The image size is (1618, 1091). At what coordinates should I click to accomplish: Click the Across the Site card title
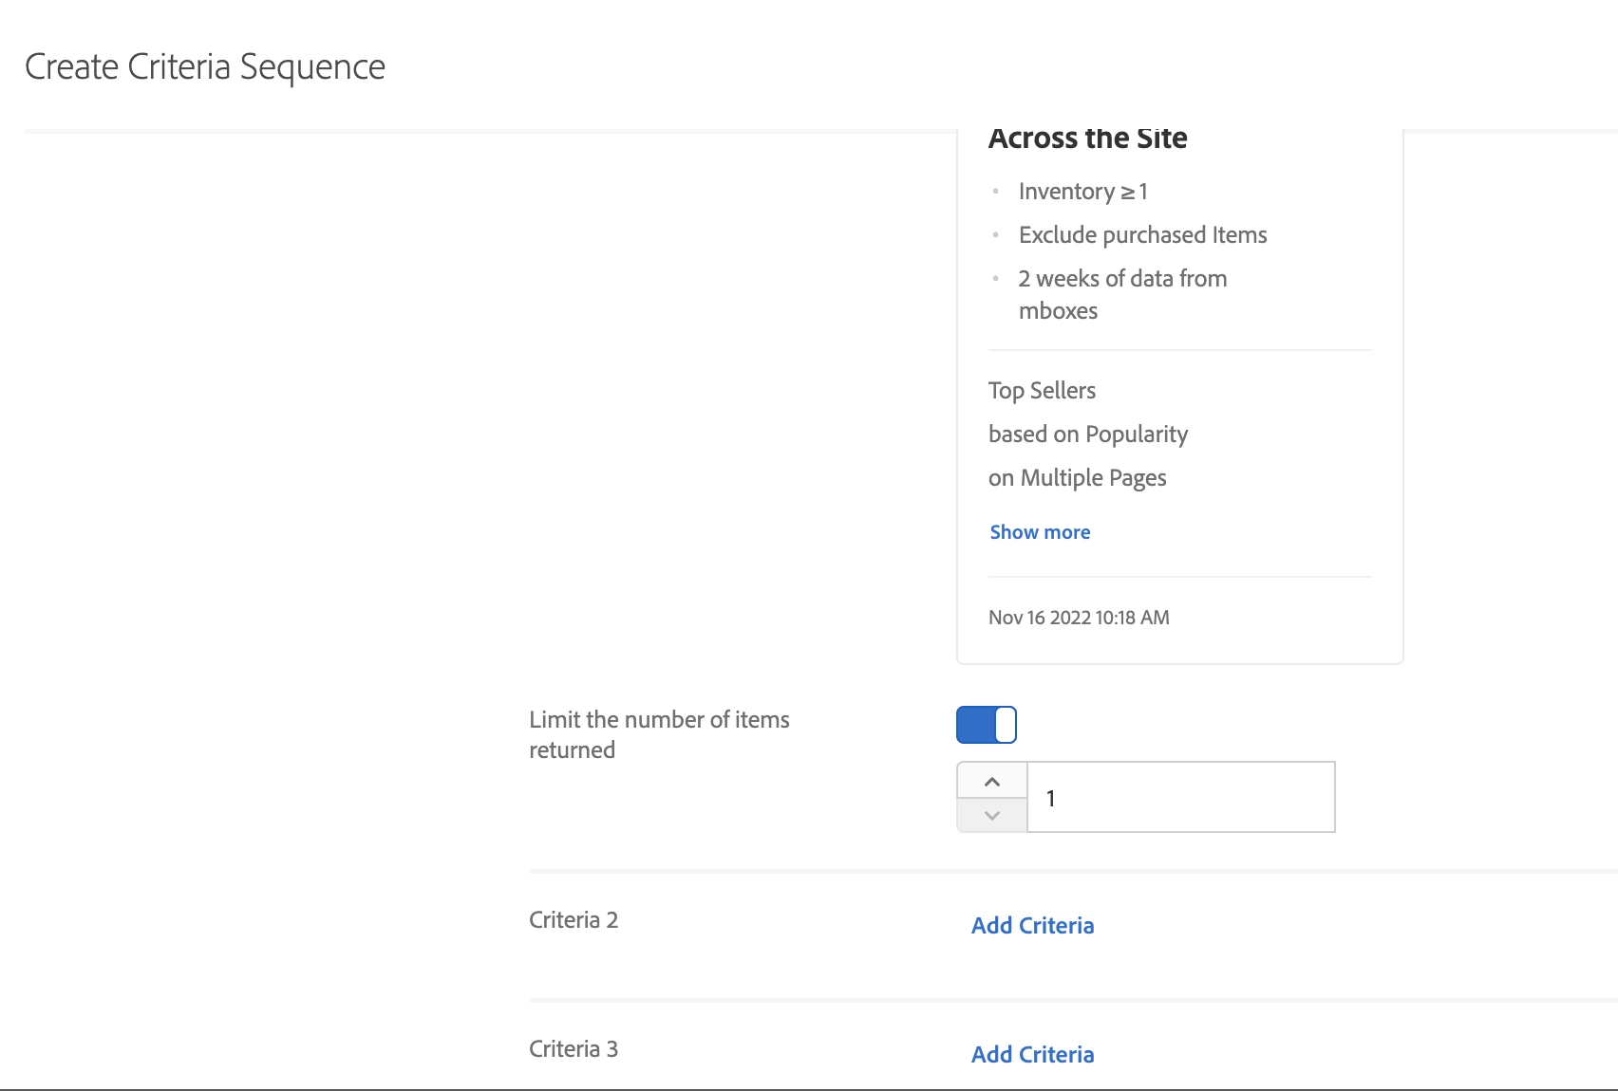1087,139
